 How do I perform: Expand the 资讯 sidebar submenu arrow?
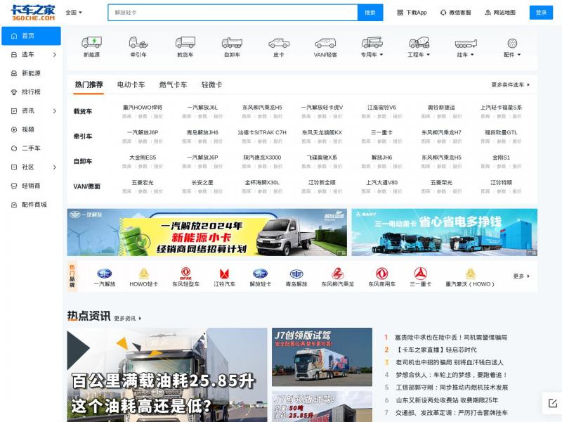click(55, 111)
